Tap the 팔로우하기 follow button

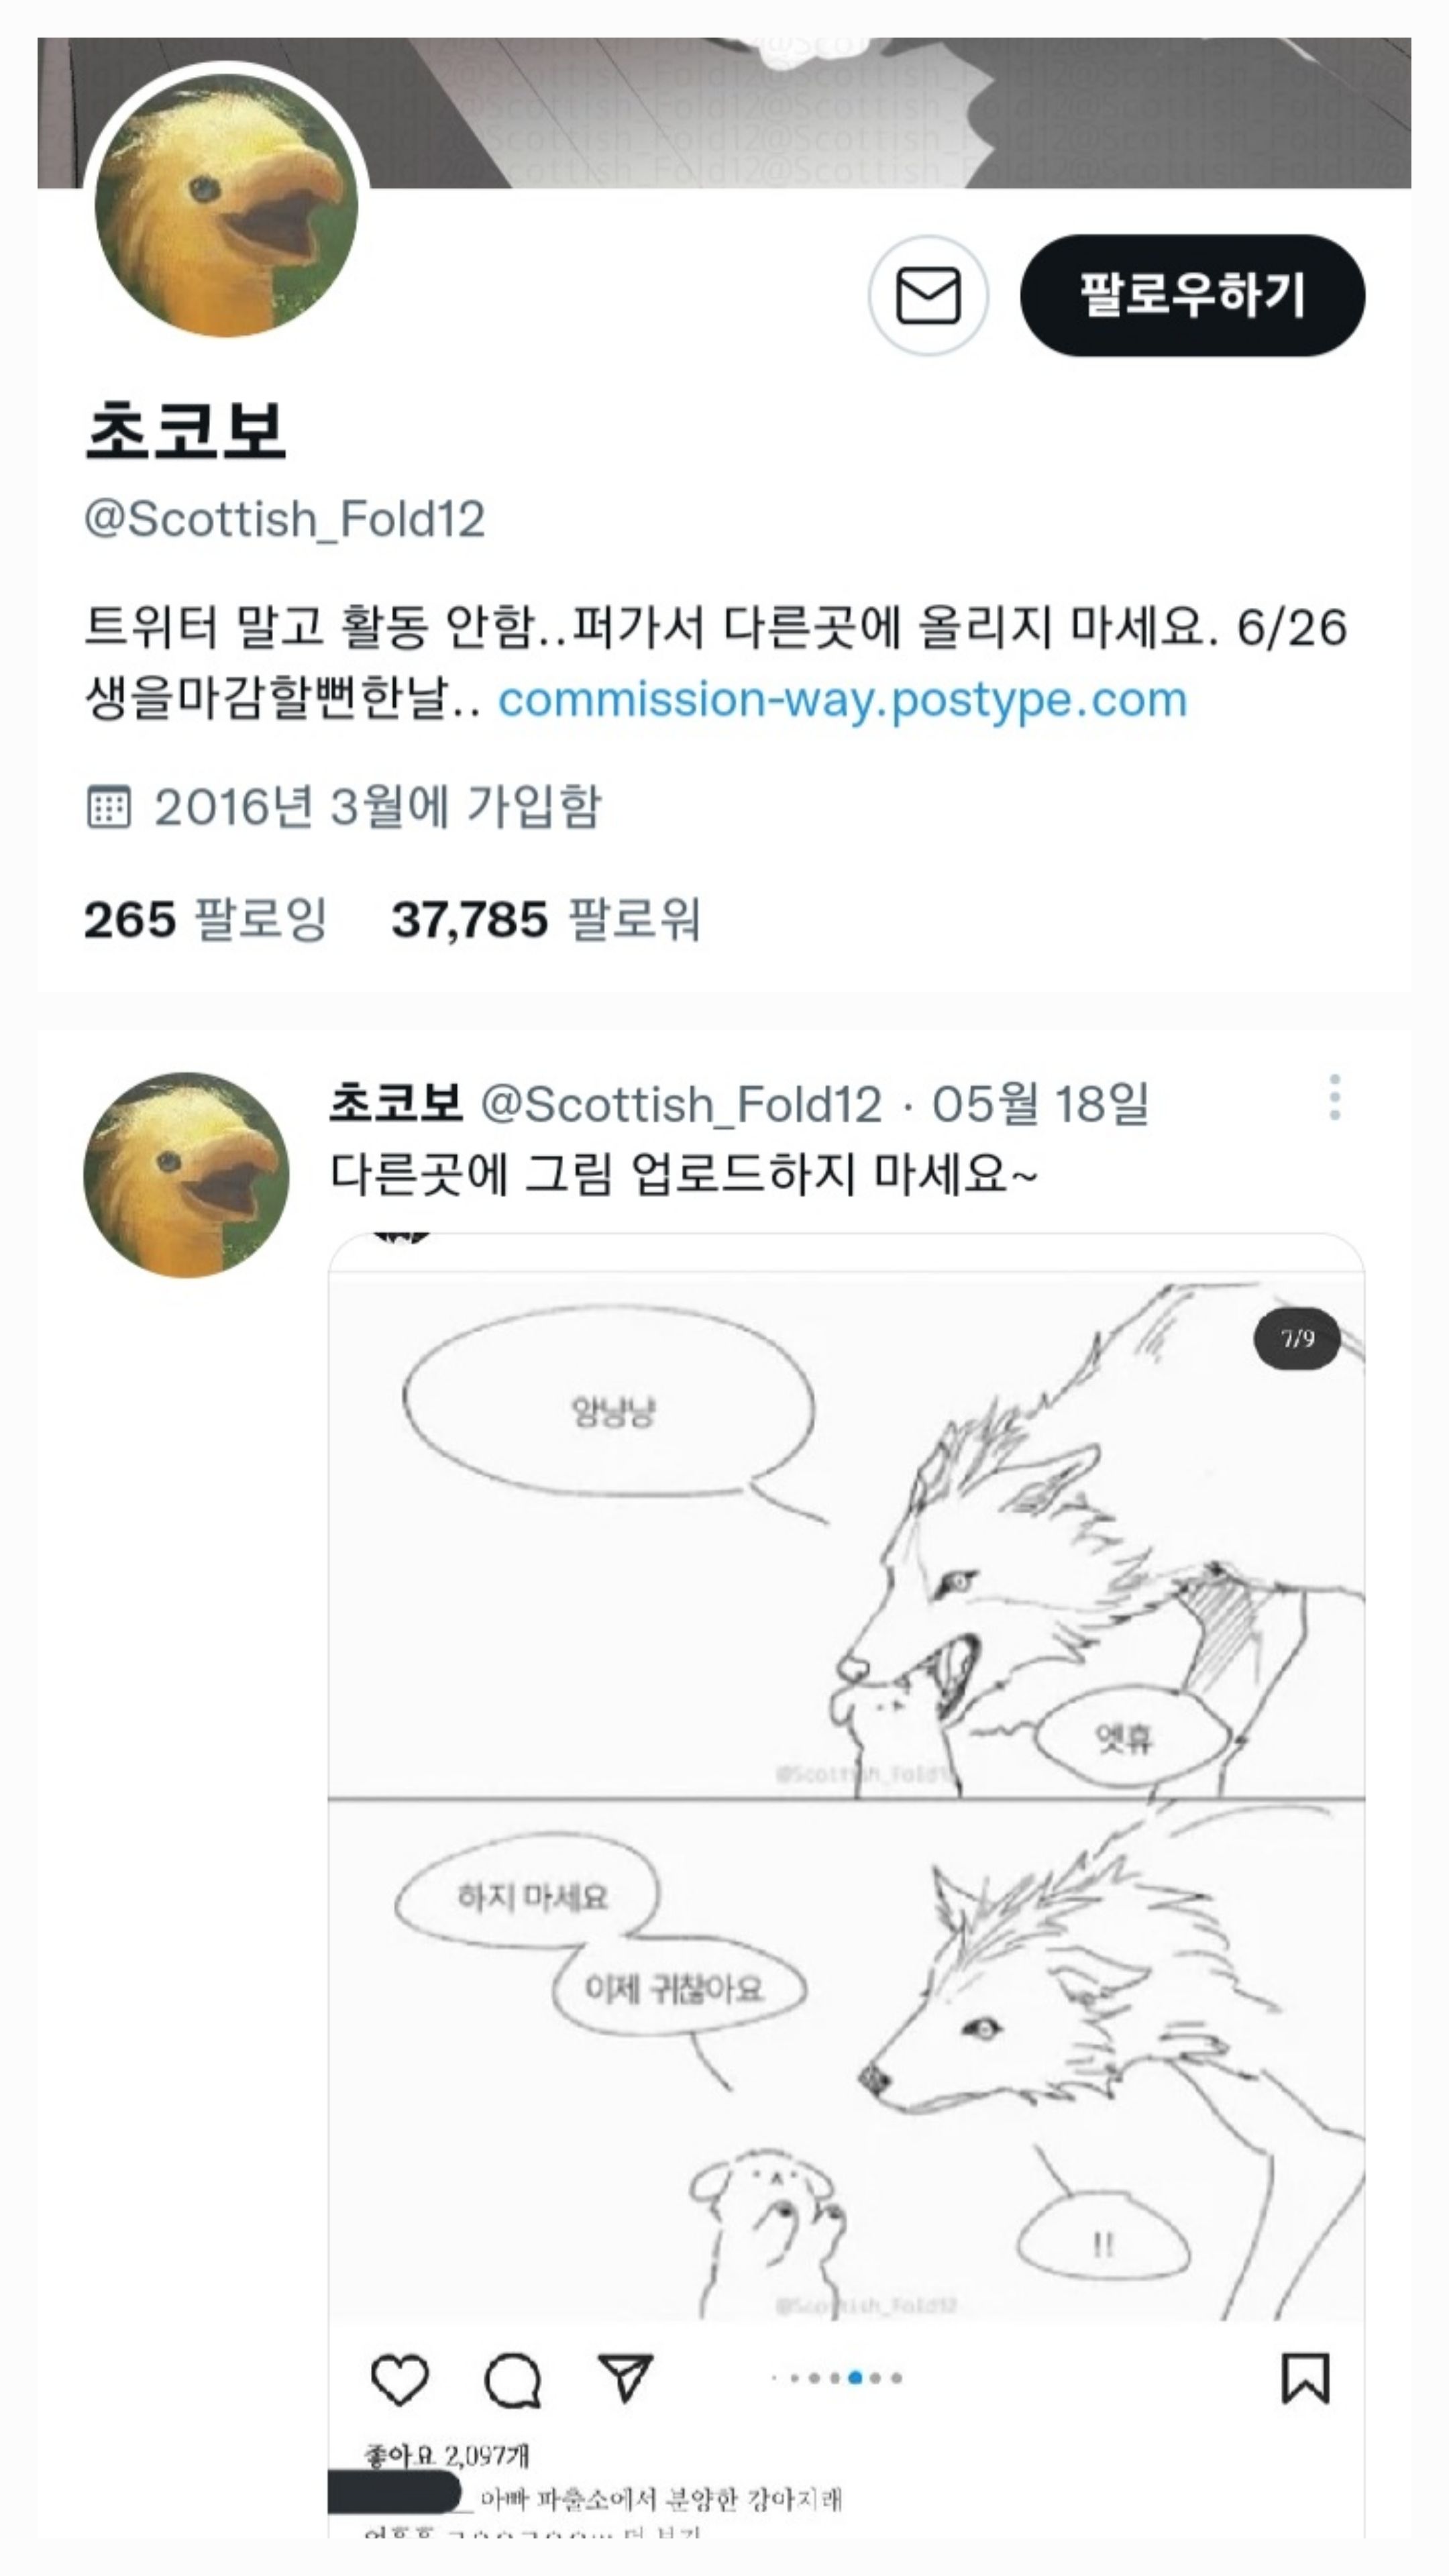point(1192,295)
